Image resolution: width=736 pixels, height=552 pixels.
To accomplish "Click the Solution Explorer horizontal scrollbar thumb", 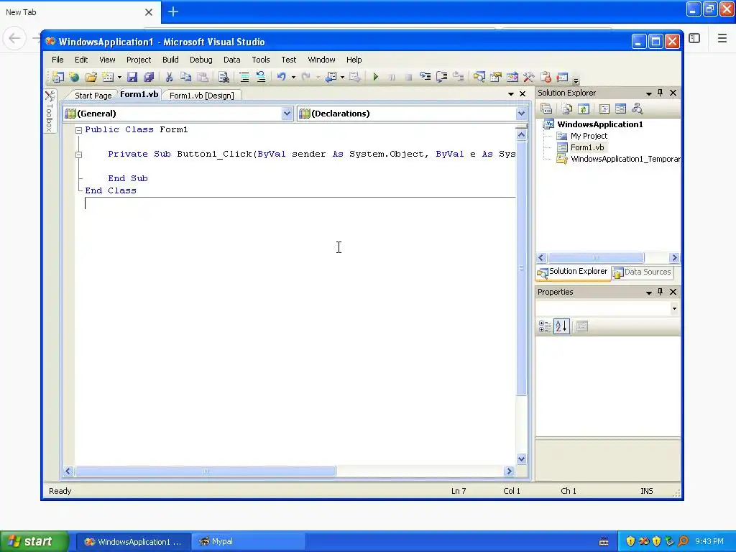I will pyautogui.click(x=596, y=258).
